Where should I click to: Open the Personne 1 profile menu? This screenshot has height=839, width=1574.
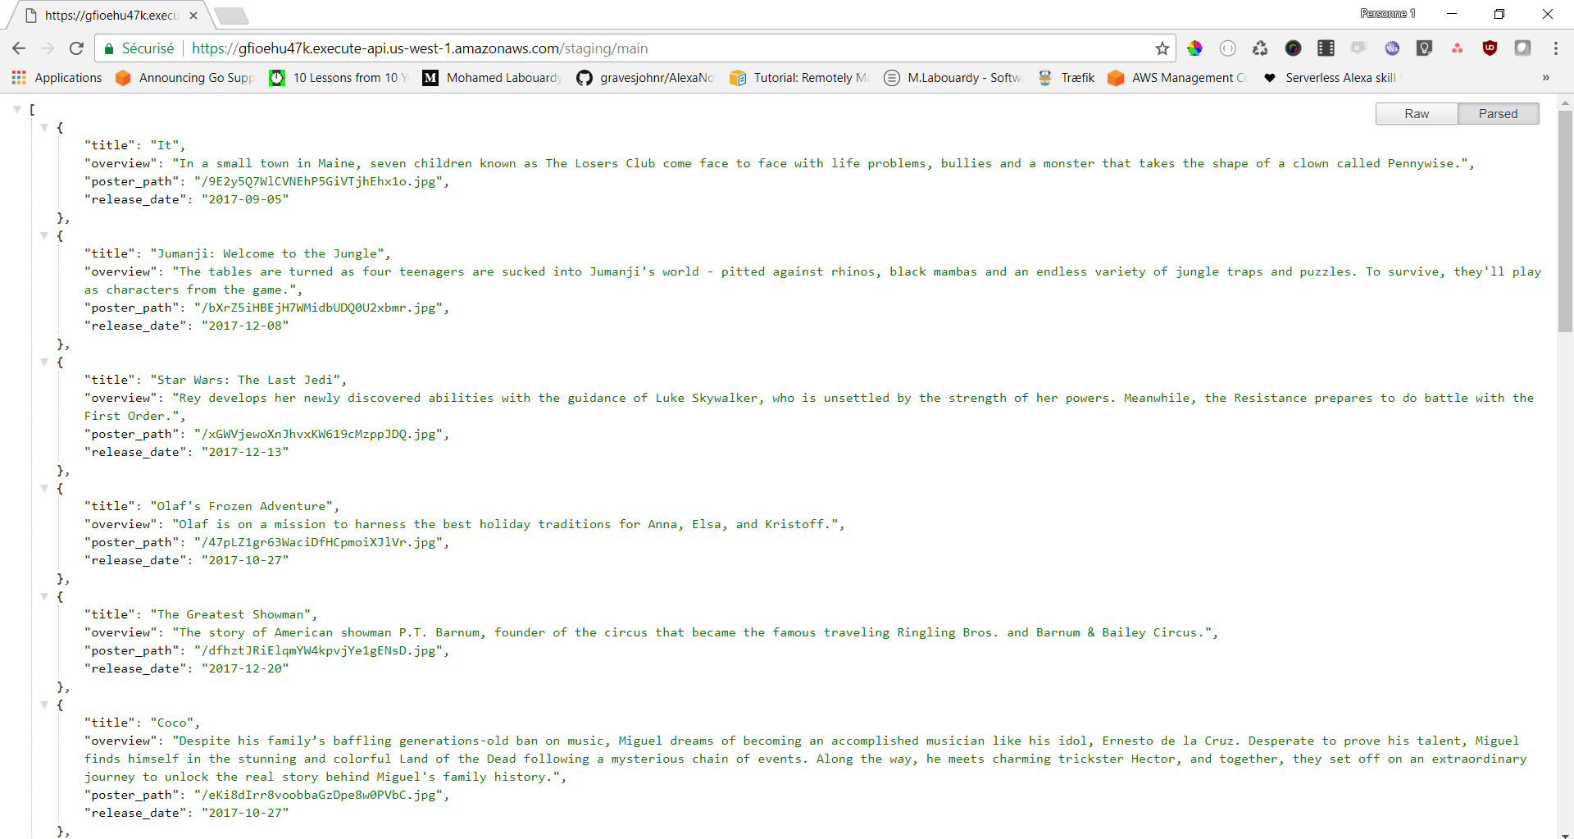tap(1387, 14)
